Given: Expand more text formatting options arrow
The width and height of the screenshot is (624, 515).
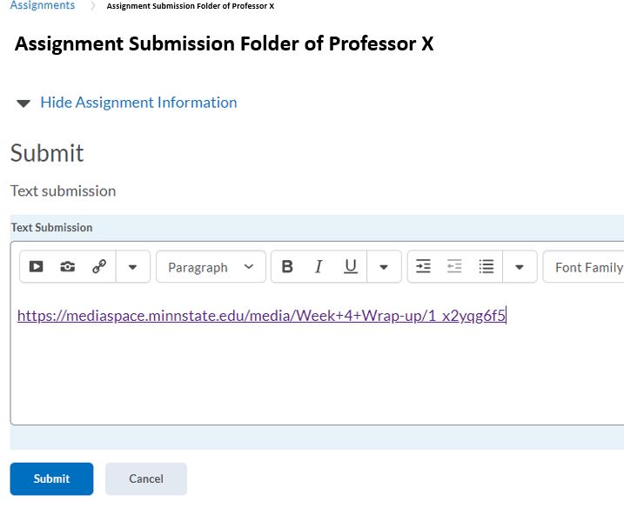Looking at the screenshot, I should [x=384, y=267].
